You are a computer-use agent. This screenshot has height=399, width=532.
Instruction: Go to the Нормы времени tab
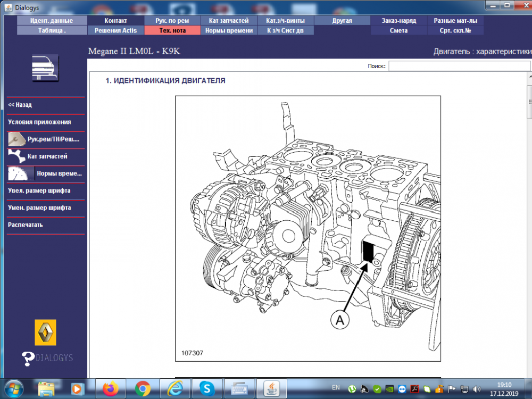pyautogui.click(x=229, y=30)
